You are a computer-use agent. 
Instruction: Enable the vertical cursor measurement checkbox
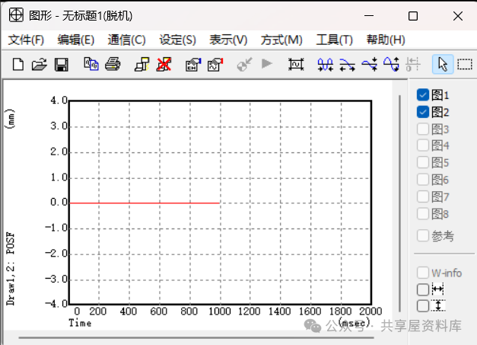[x=423, y=305]
